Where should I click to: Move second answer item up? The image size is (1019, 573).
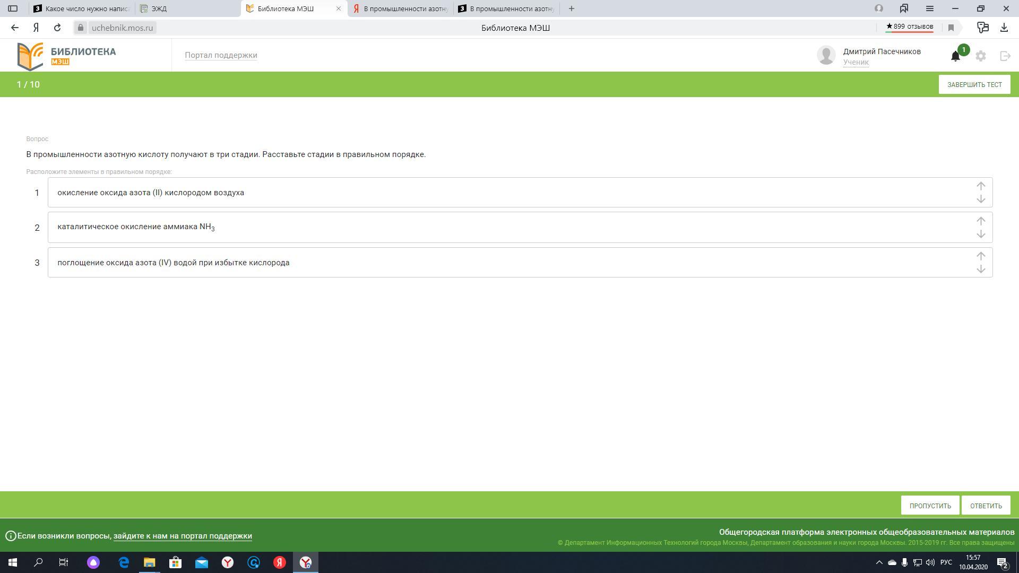pyautogui.click(x=981, y=221)
